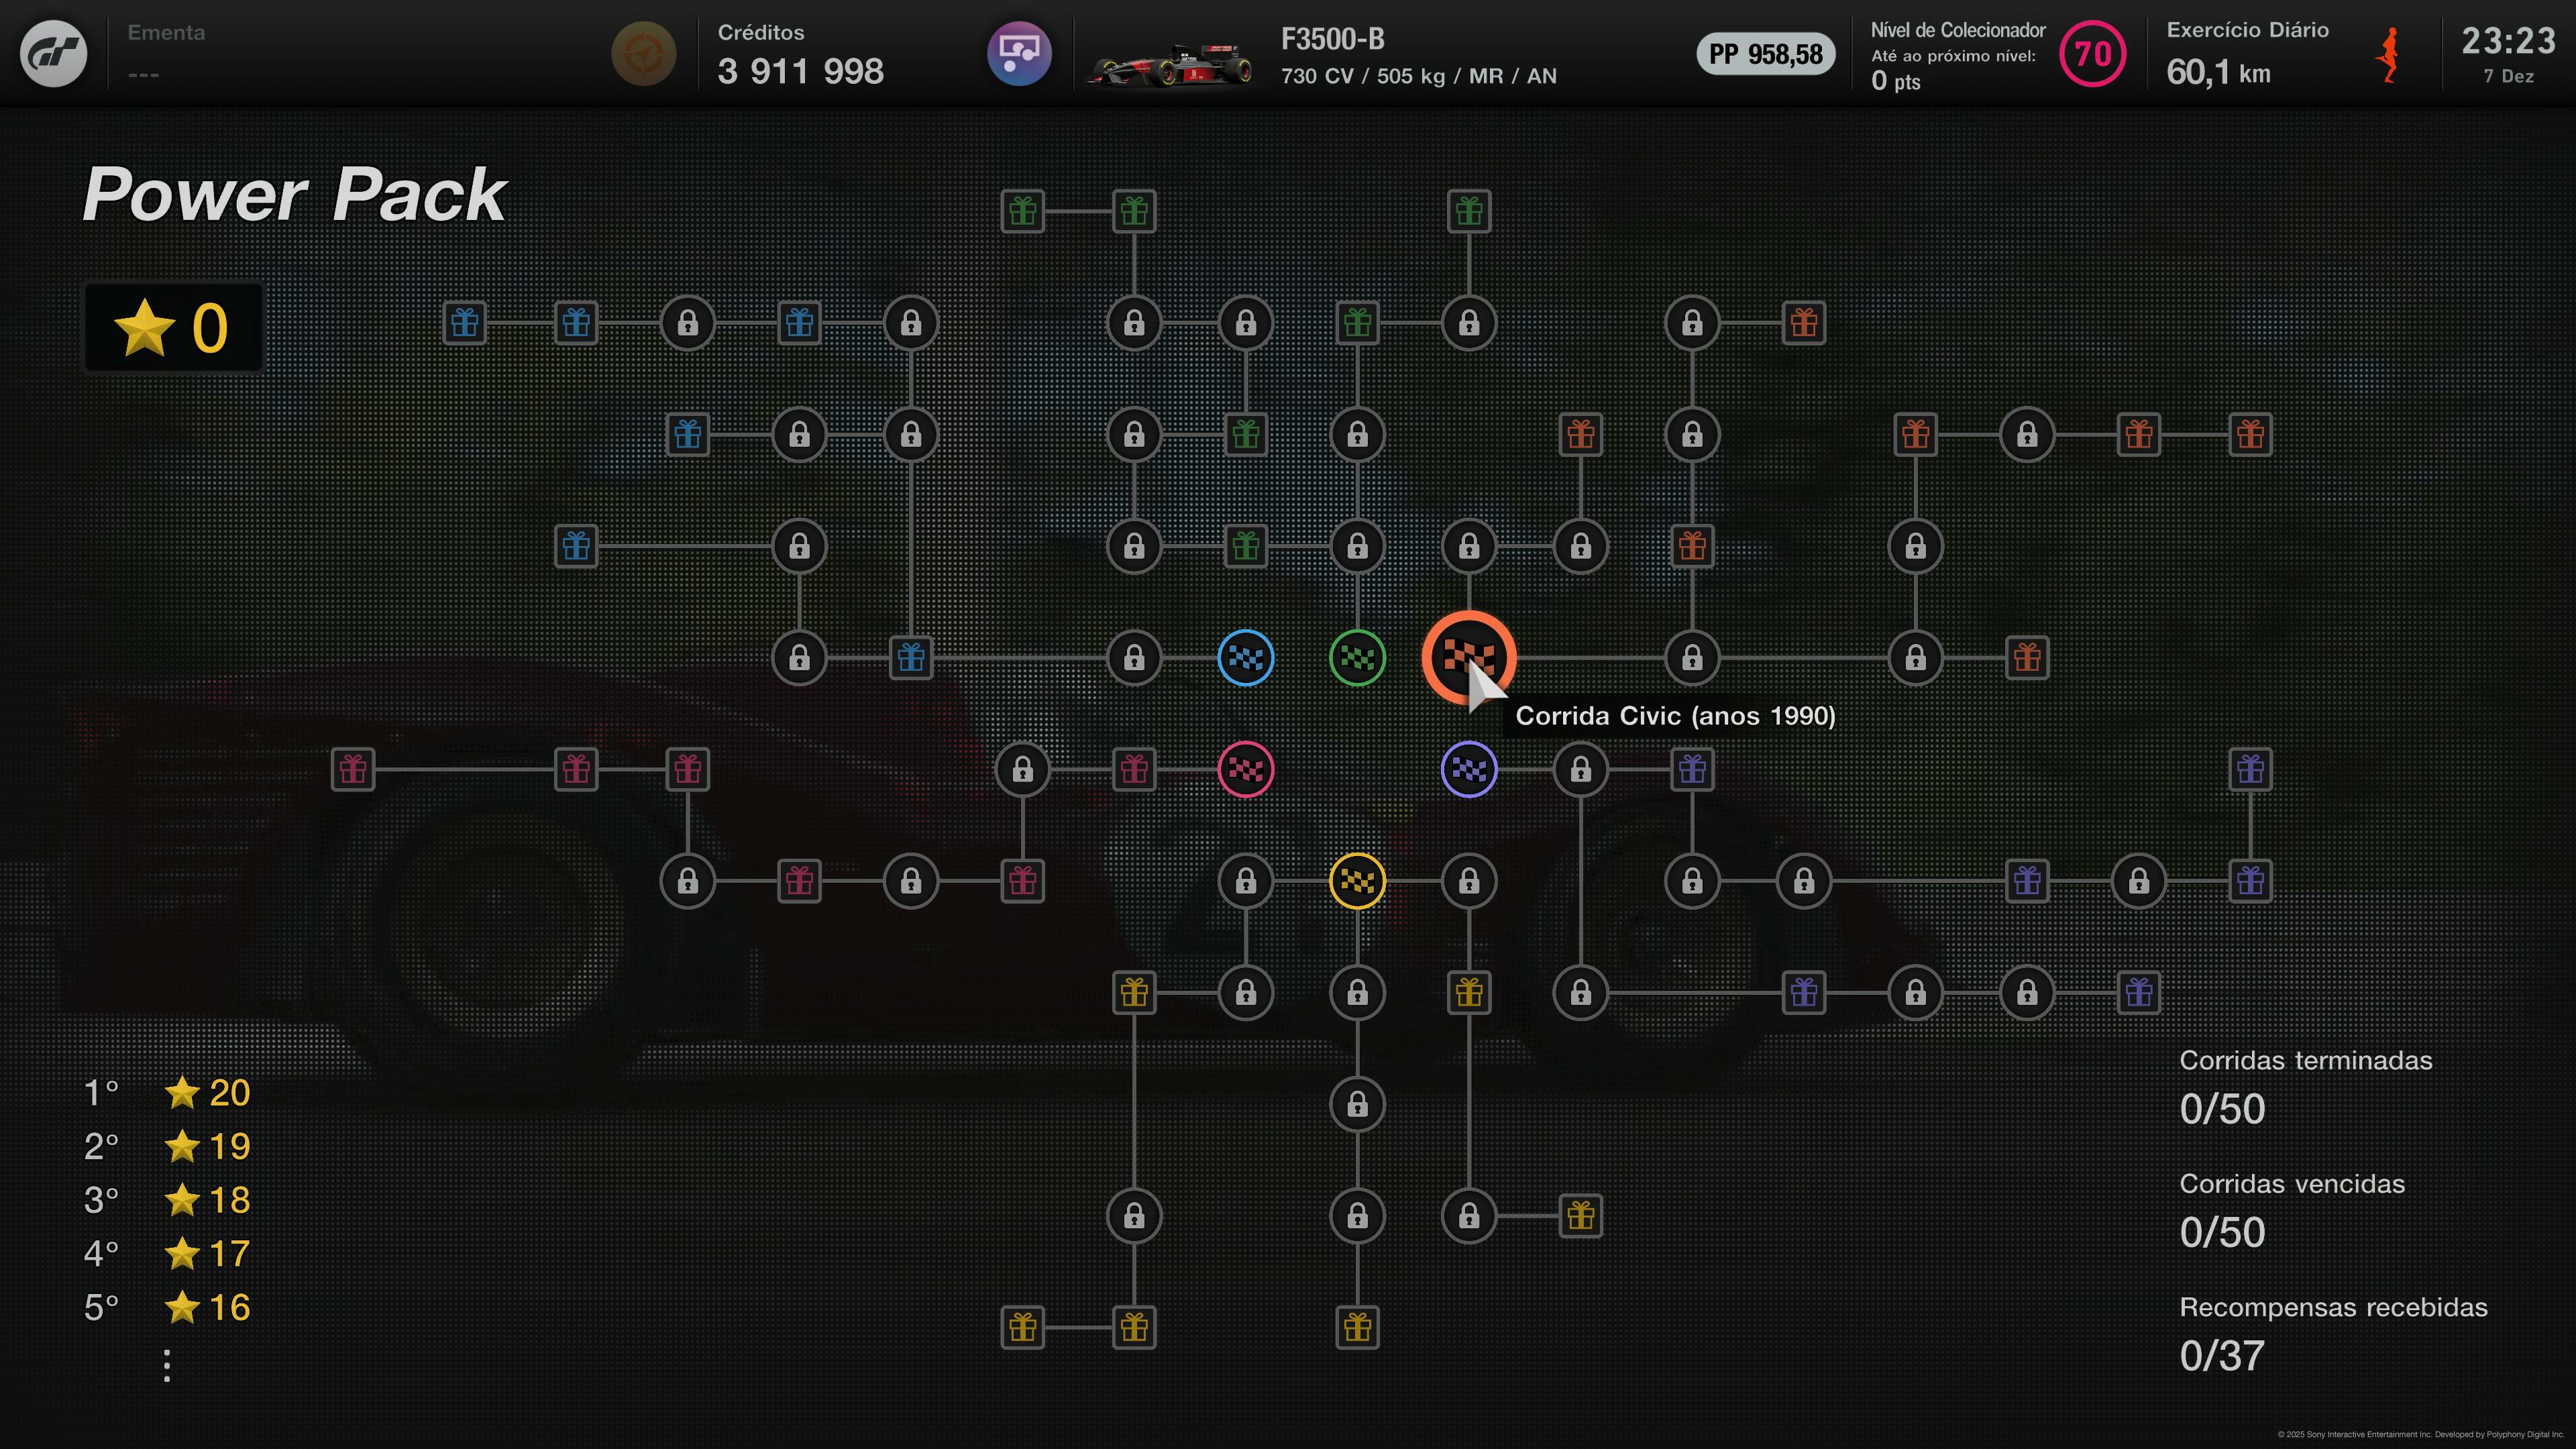2576x1449 pixels.
Task: Click the Exercício Diário runner icon
Action: pos(2390,55)
